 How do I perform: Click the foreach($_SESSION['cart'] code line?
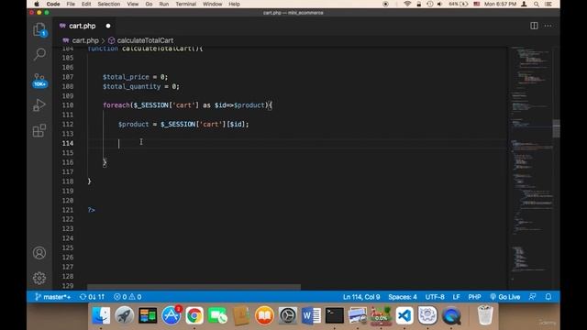point(187,105)
